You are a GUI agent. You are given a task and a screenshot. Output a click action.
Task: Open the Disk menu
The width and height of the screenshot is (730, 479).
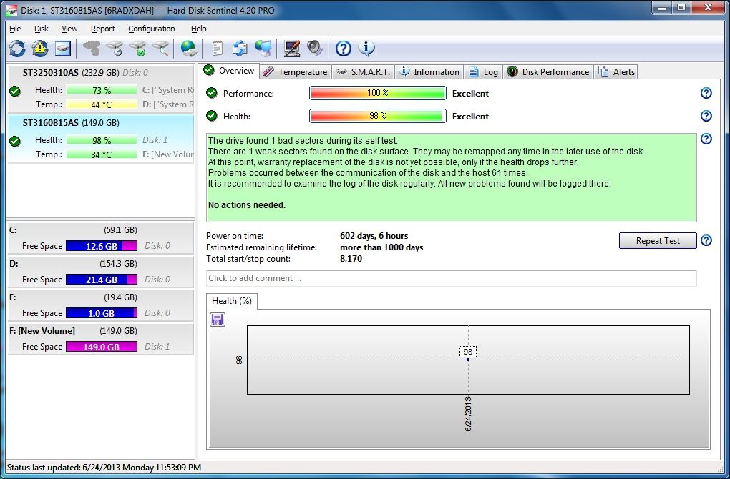pyautogui.click(x=42, y=29)
